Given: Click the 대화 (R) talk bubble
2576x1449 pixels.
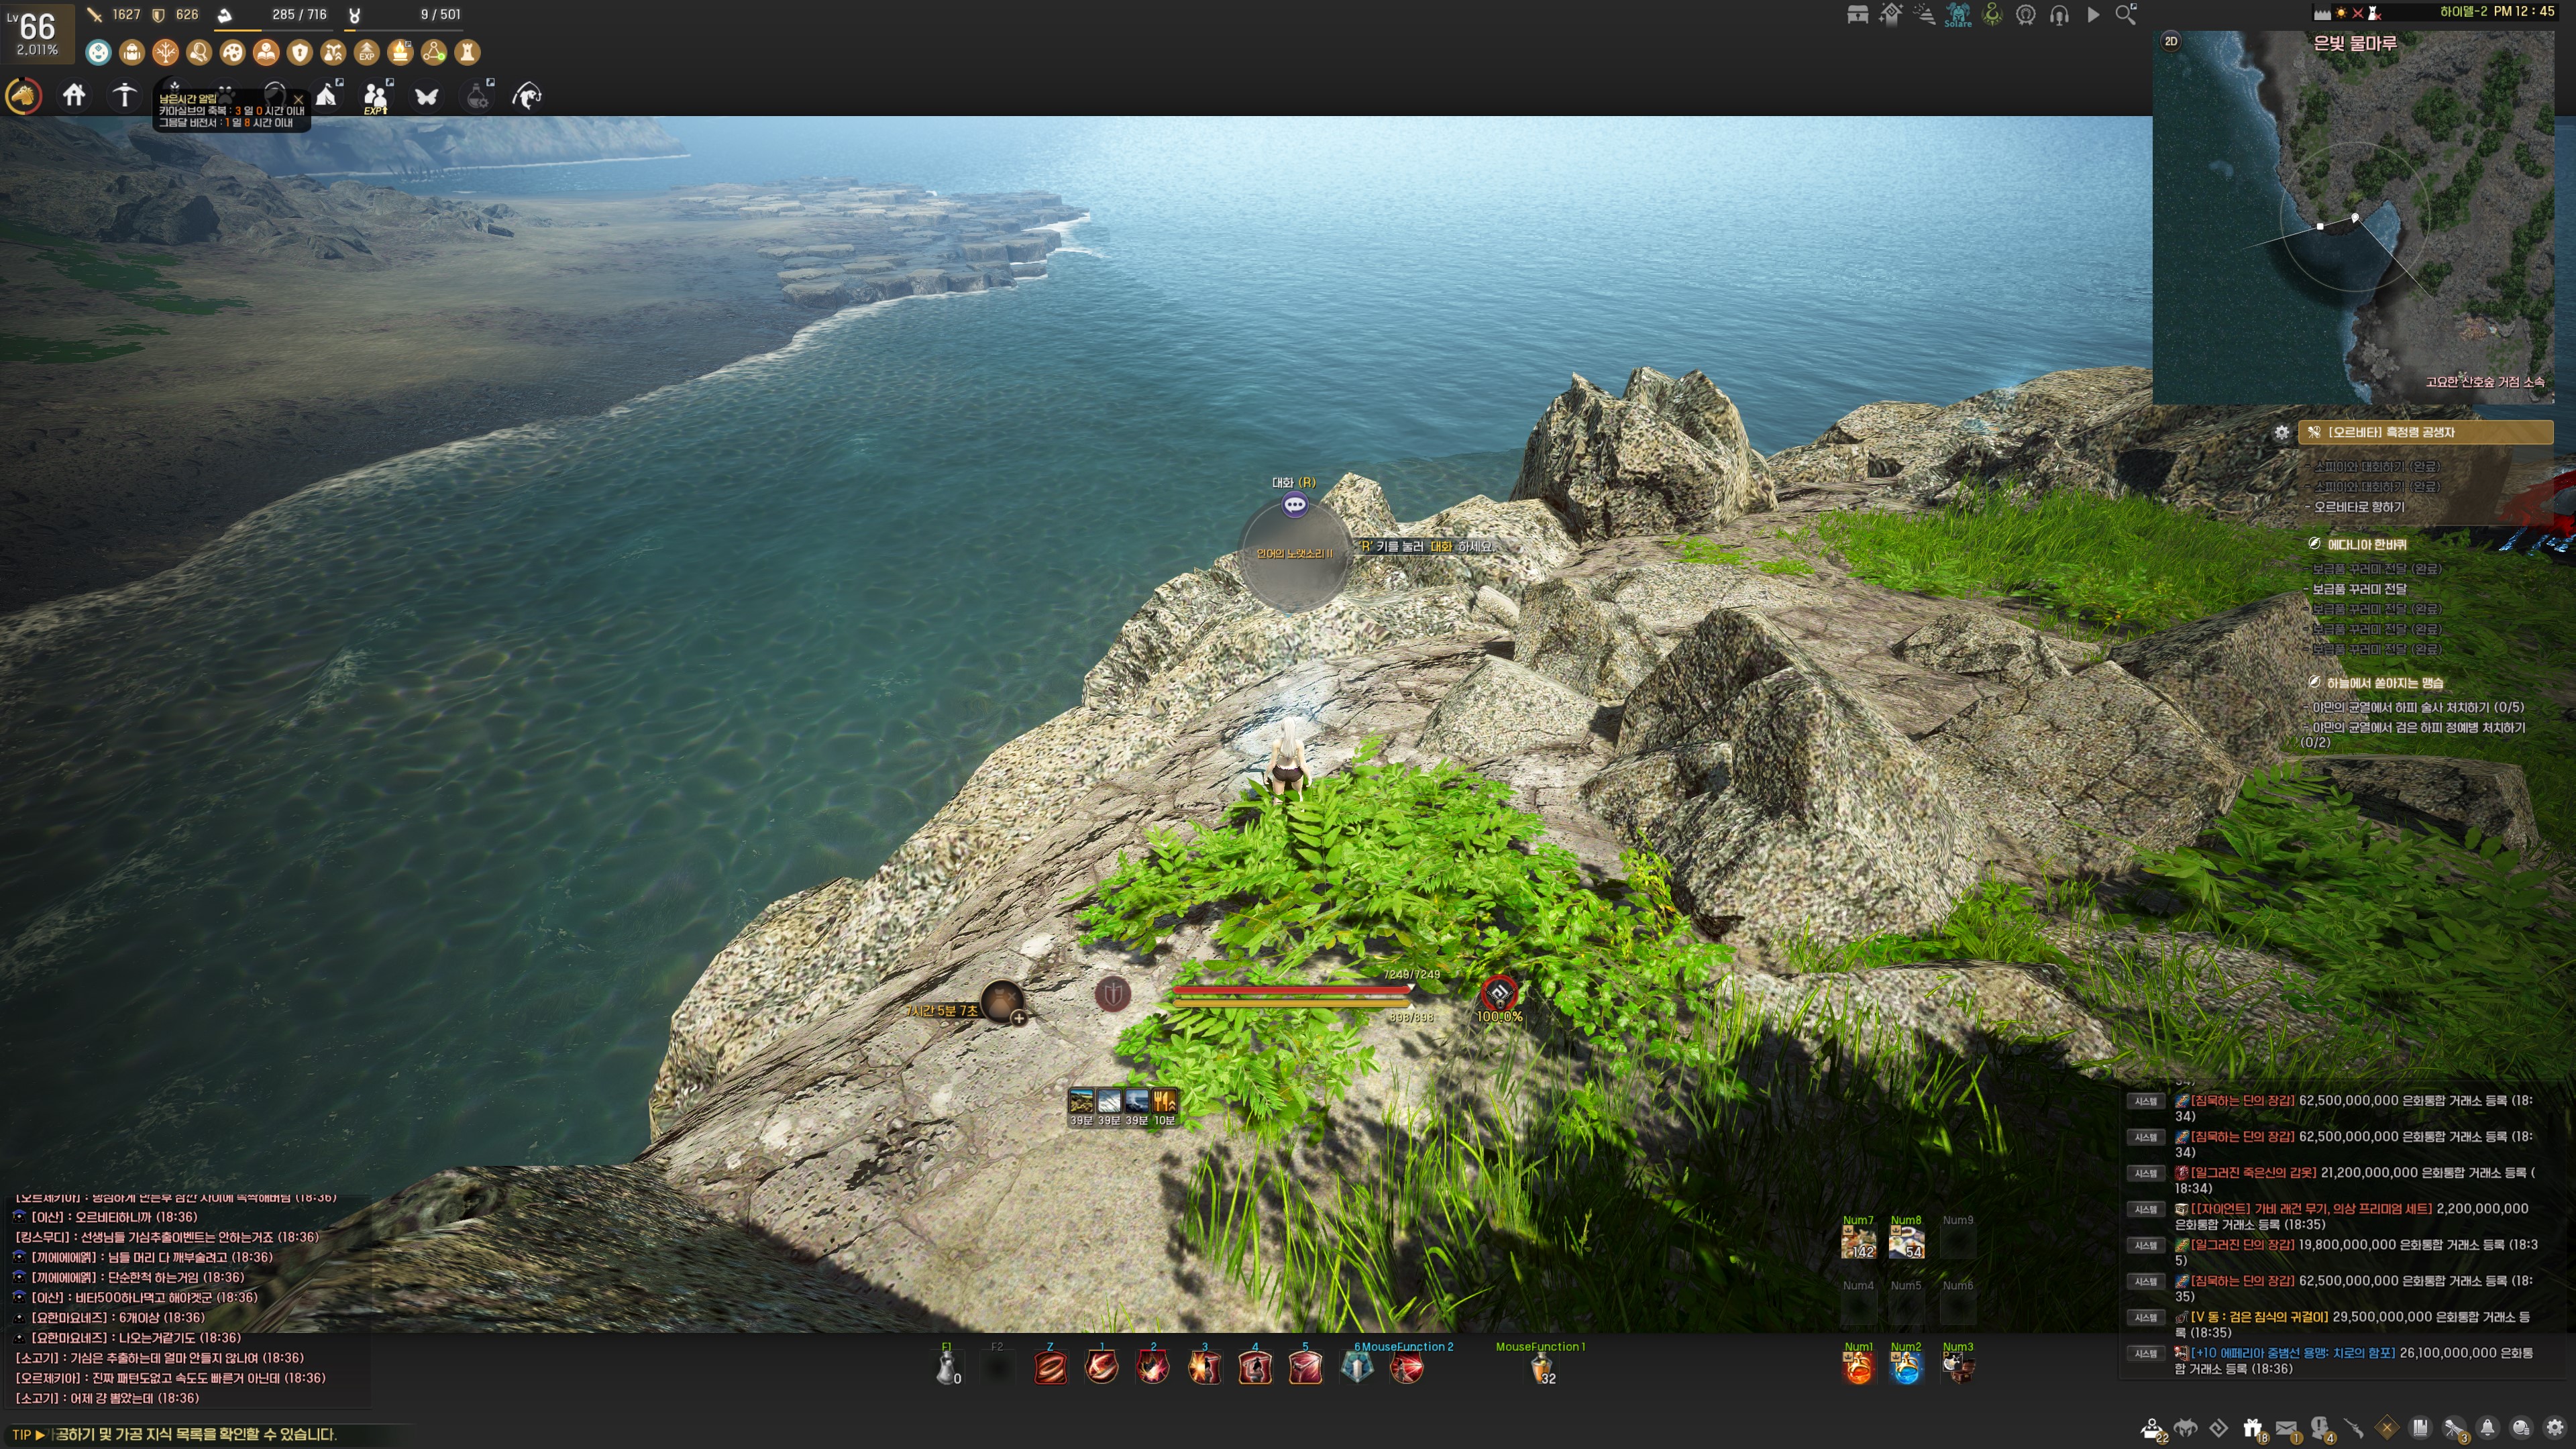Looking at the screenshot, I should pyautogui.click(x=1294, y=504).
